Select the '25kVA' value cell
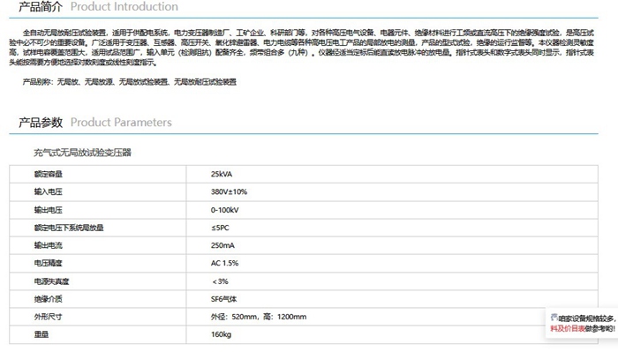The image size is (618, 352). tap(222, 174)
